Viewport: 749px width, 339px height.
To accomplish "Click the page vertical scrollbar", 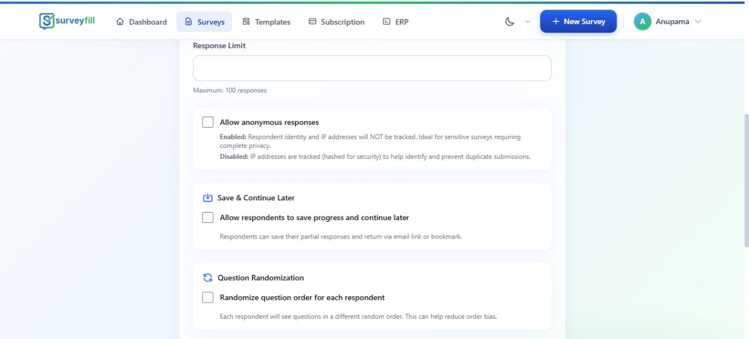I will point(746,179).
